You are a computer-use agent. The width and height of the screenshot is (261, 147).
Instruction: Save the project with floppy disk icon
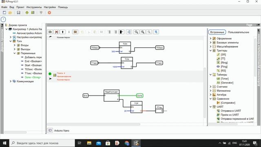click(x=18, y=13)
